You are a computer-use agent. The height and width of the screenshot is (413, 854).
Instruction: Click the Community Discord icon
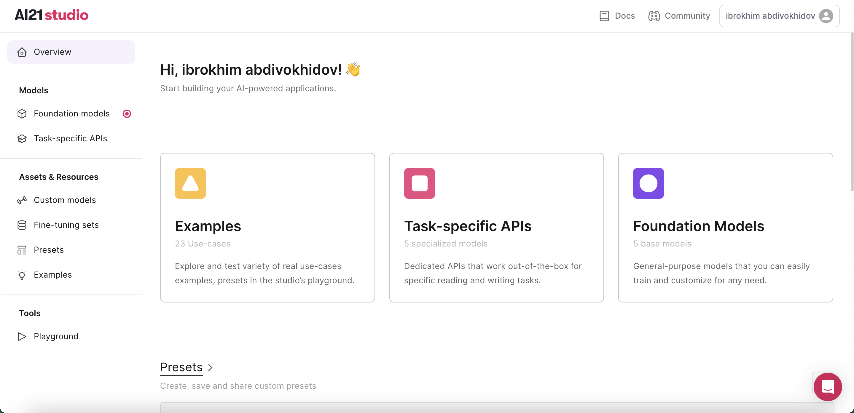pos(654,16)
